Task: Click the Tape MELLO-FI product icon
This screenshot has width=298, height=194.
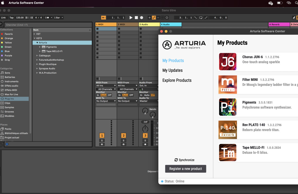Action: click(227, 153)
